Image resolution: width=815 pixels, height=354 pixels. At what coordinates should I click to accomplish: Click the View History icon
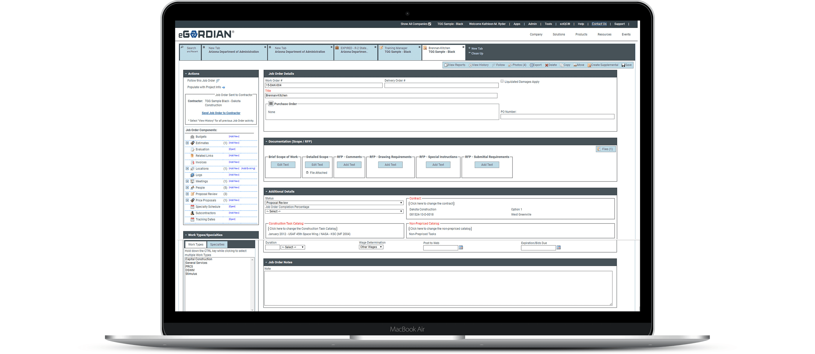coord(478,66)
